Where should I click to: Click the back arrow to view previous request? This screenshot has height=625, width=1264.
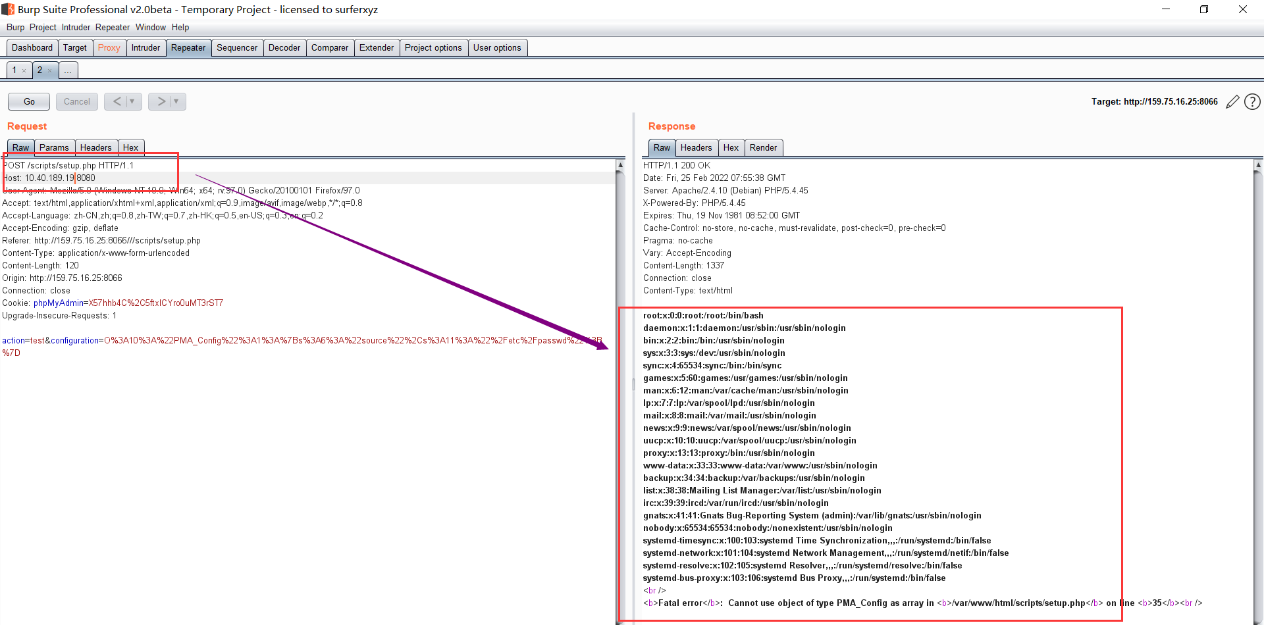tap(117, 101)
